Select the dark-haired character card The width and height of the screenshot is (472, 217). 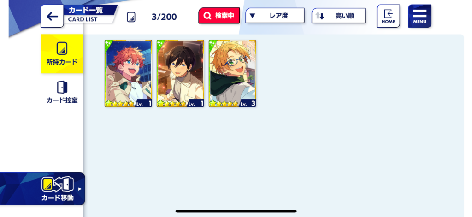(180, 73)
